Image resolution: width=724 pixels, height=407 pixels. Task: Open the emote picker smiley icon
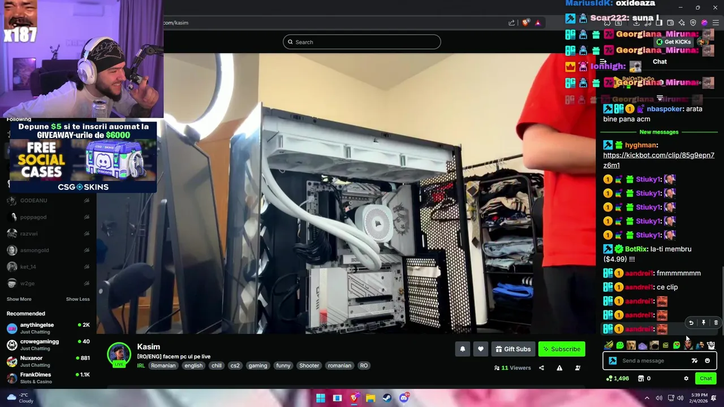(x=707, y=361)
